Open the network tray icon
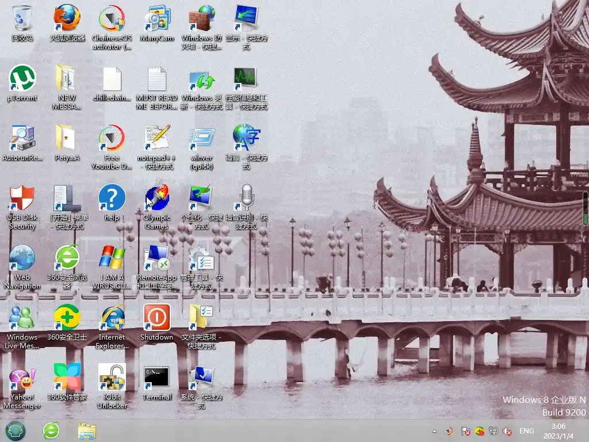The image size is (589, 442). click(493, 431)
